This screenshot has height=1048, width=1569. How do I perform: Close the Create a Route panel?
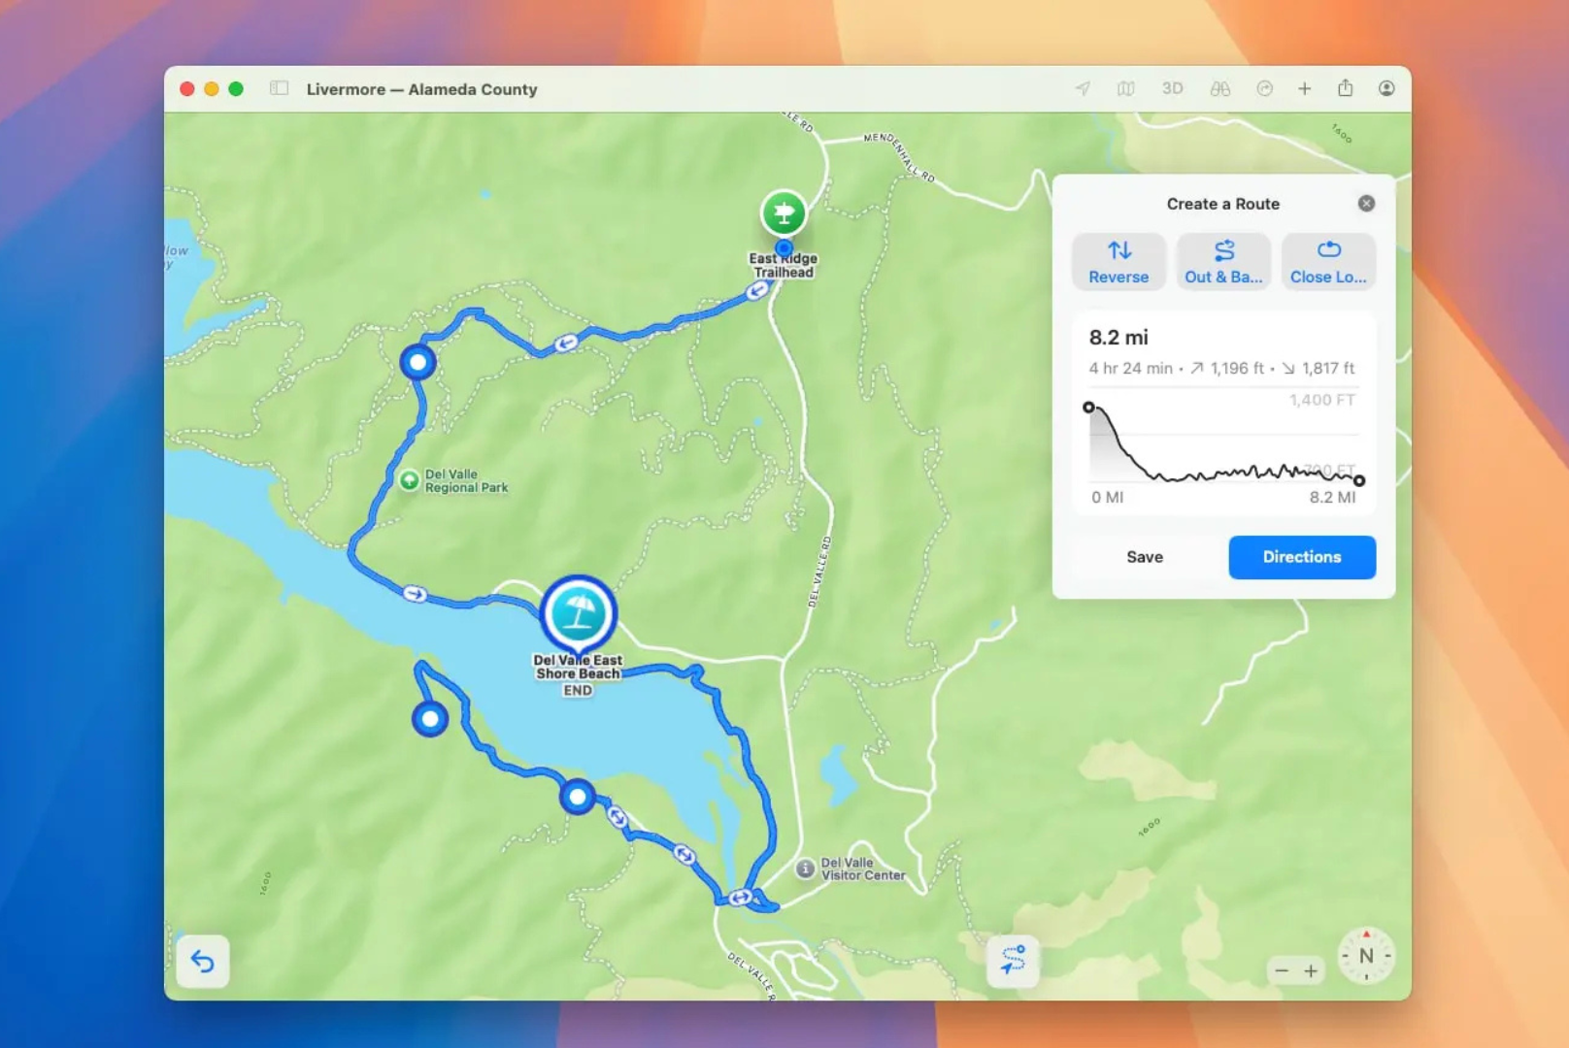(1366, 203)
